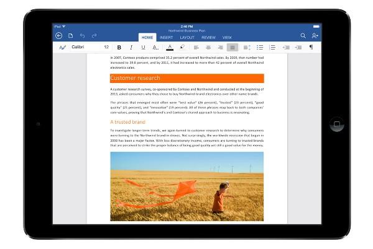Tap the 2:46 PM clock in status bar
The width and height of the screenshot is (373, 249).
click(186, 27)
